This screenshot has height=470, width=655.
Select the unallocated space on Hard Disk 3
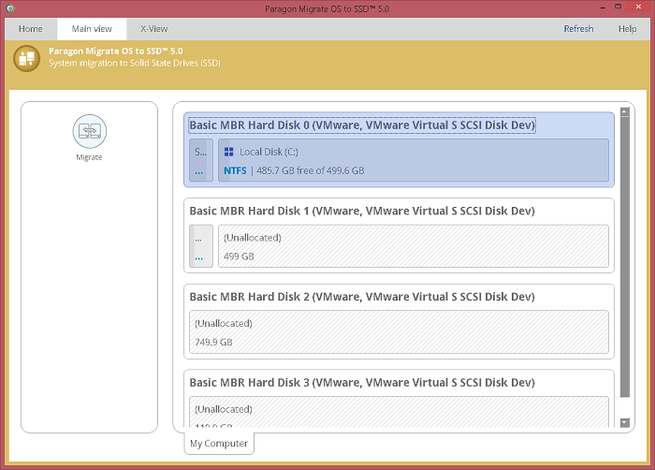(399, 412)
